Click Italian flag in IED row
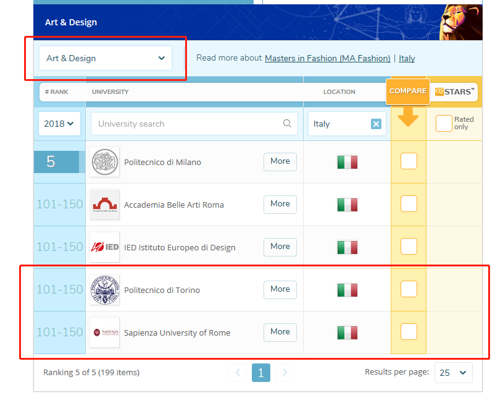 click(x=347, y=247)
